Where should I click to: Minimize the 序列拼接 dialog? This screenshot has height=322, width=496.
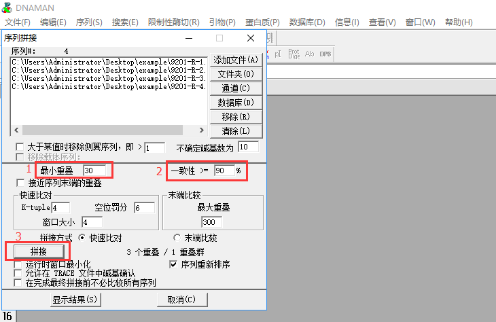pyautogui.click(x=189, y=38)
